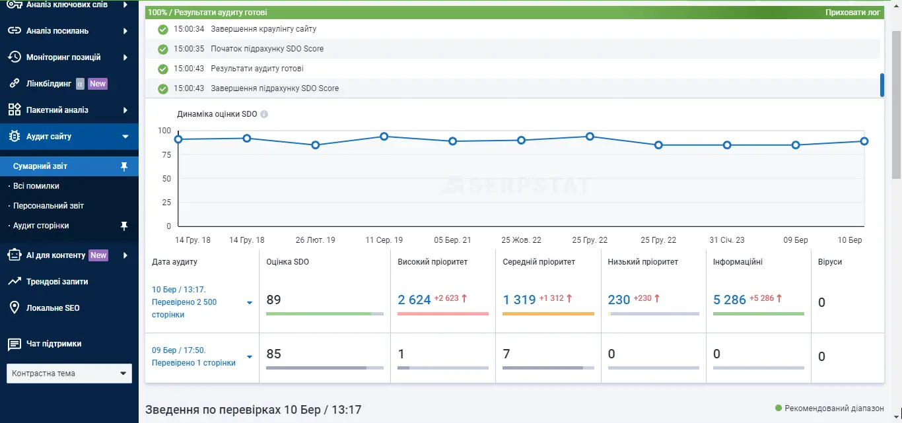Toggle the pin next to Сумарний звіт
Viewport: 902px width, 423px height.
[123, 166]
